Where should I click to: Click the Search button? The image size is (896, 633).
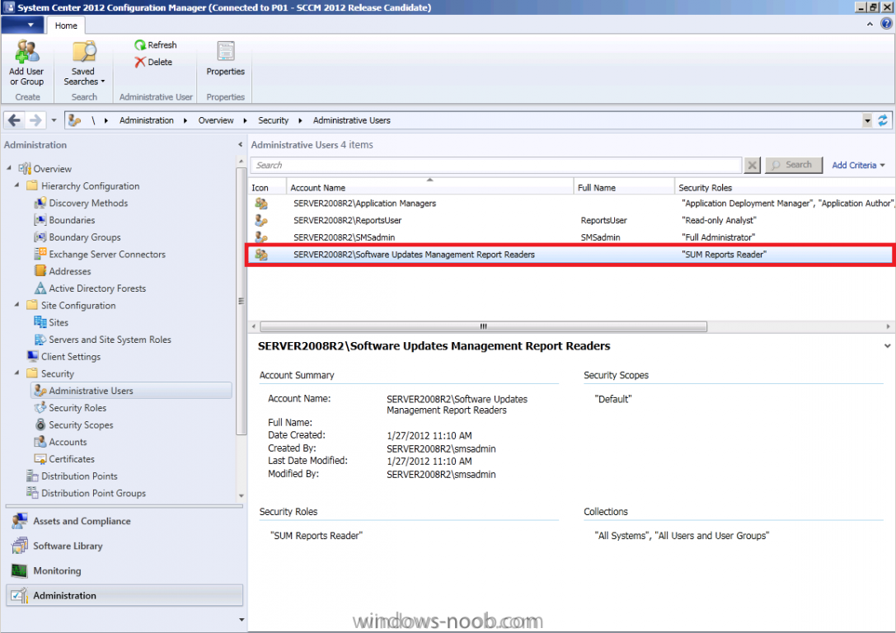[794, 165]
